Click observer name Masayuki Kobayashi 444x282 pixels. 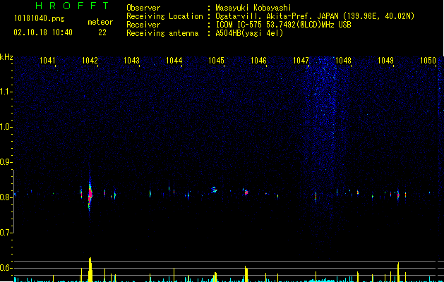click(253, 8)
